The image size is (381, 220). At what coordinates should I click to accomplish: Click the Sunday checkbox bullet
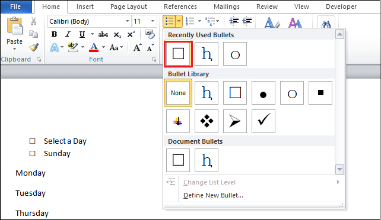tap(32, 153)
